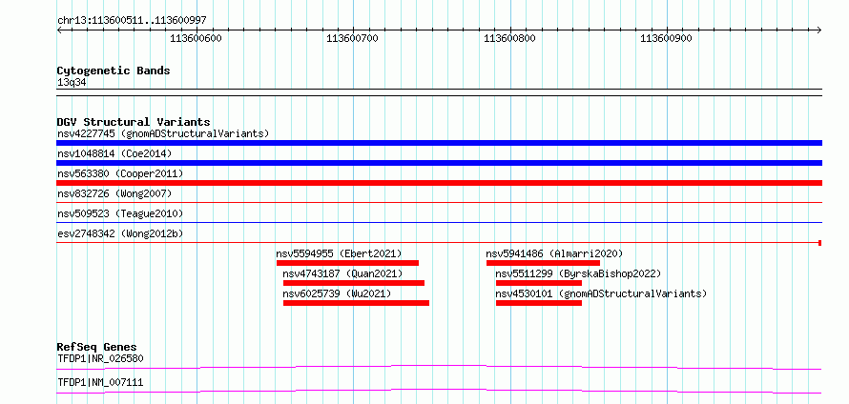Viewport: 849px width, 404px height.
Task: Click the left arrow of the ruler
Action: tap(59, 30)
